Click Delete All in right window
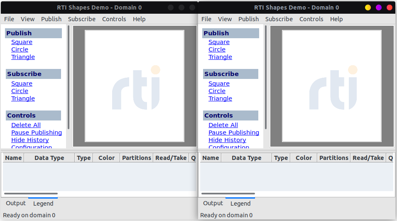The image size is (397, 221). (223, 125)
